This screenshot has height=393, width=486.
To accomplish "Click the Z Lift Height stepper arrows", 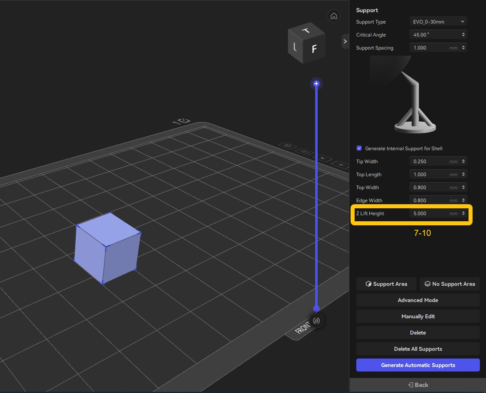I will (463, 213).
